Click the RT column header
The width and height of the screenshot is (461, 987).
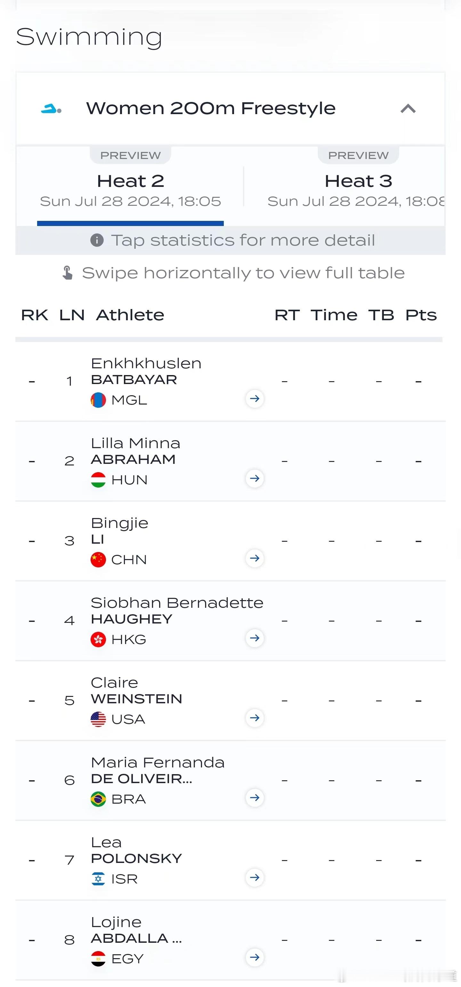click(287, 315)
